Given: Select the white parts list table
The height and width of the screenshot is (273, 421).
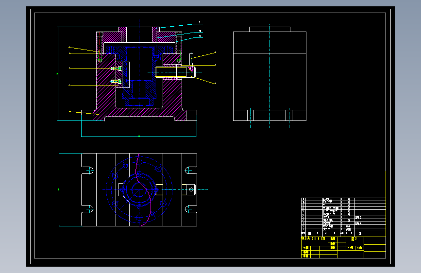Looking at the screenshot, I should 343,217.
